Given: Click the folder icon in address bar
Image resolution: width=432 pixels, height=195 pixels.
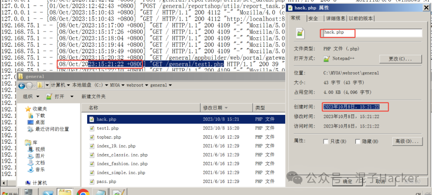Looking at the screenshot, I should click(40, 85).
